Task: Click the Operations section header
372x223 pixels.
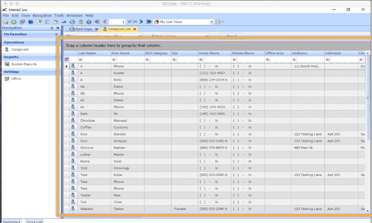Action: tap(28, 42)
